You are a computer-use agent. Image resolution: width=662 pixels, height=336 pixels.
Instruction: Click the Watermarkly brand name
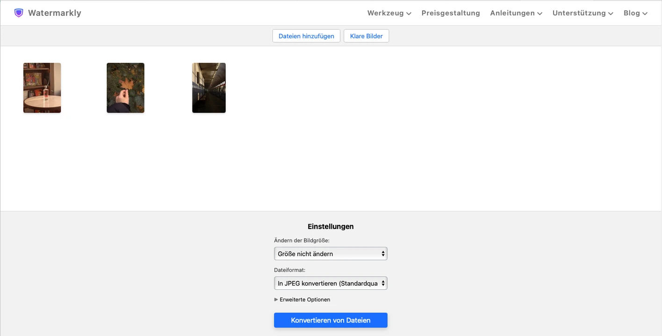54,13
